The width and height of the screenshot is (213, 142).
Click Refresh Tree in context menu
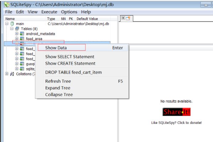(x=58, y=81)
